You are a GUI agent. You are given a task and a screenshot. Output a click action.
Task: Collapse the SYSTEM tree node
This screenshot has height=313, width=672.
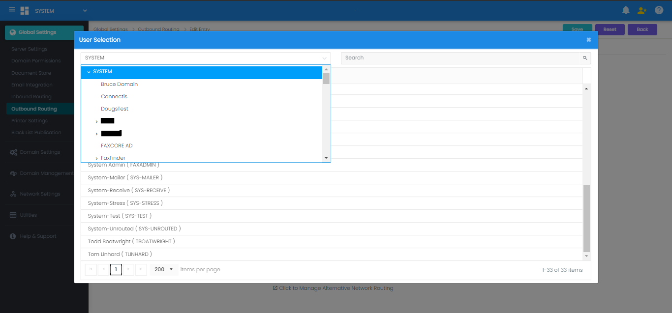tap(89, 72)
